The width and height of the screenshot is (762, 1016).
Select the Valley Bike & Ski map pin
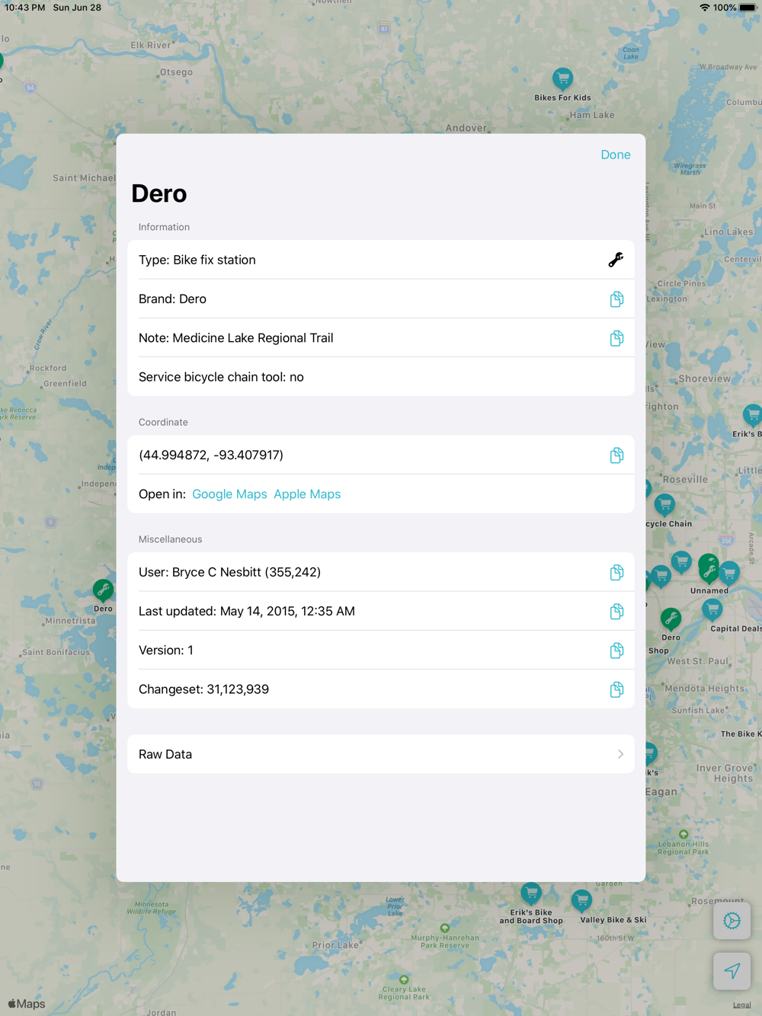pyautogui.click(x=581, y=901)
